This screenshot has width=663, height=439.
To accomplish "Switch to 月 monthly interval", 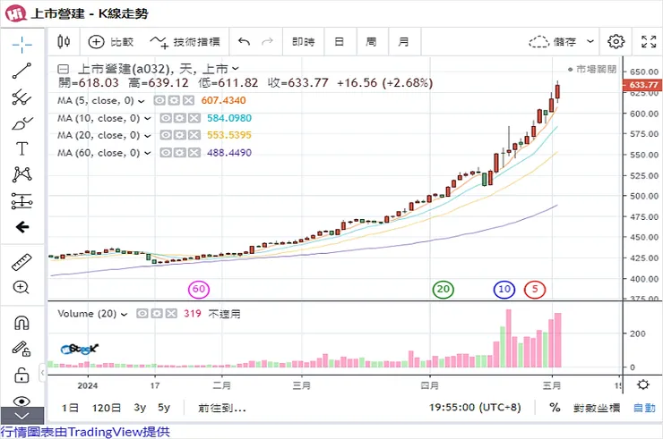I will 404,42.
